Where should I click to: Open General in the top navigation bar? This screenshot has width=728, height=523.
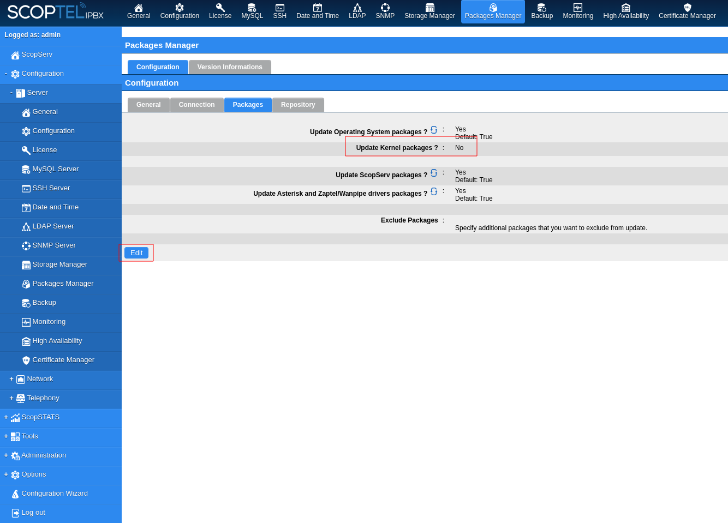(139, 11)
